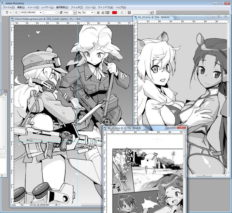The width and height of the screenshot is (232, 213).
Task: Click the 14 pt font size field
Action: [x=68, y=13]
